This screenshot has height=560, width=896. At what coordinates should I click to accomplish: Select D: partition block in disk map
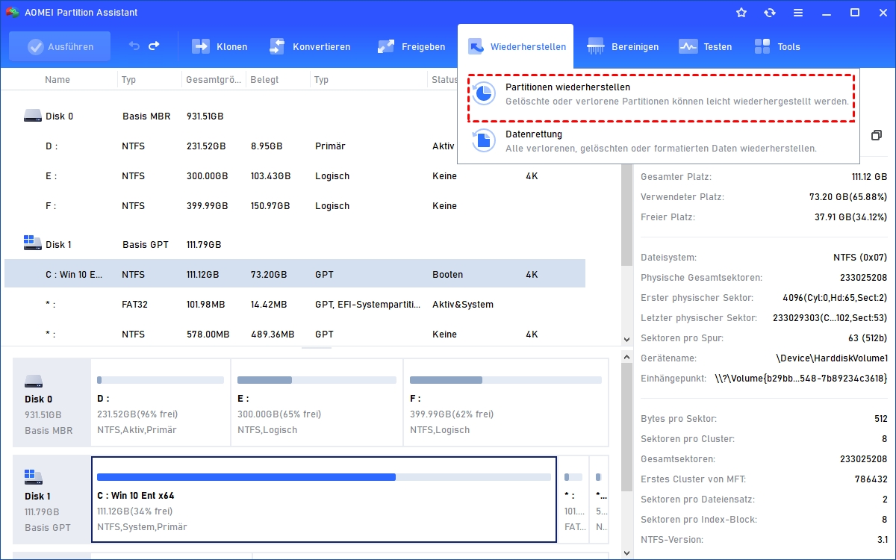pos(161,402)
